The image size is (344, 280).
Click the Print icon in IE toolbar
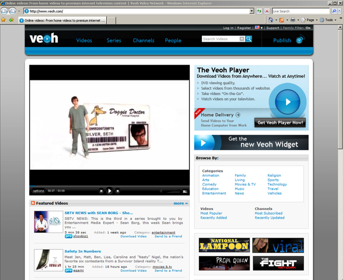[x=293, y=20]
